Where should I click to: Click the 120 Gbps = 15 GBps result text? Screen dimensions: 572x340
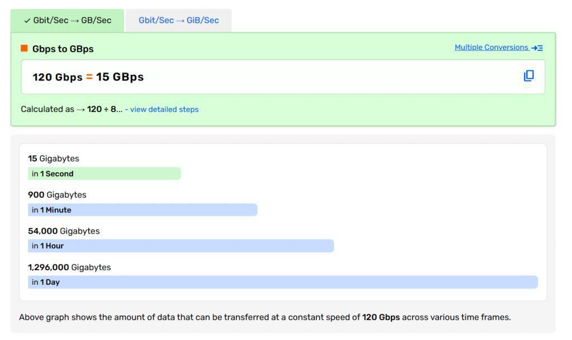pyautogui.click(x=88, y=77)
